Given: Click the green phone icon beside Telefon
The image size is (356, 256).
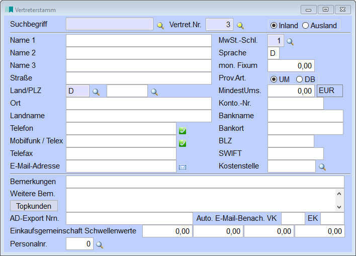Looking at the screenshot, I should click(x=183, y=131).
